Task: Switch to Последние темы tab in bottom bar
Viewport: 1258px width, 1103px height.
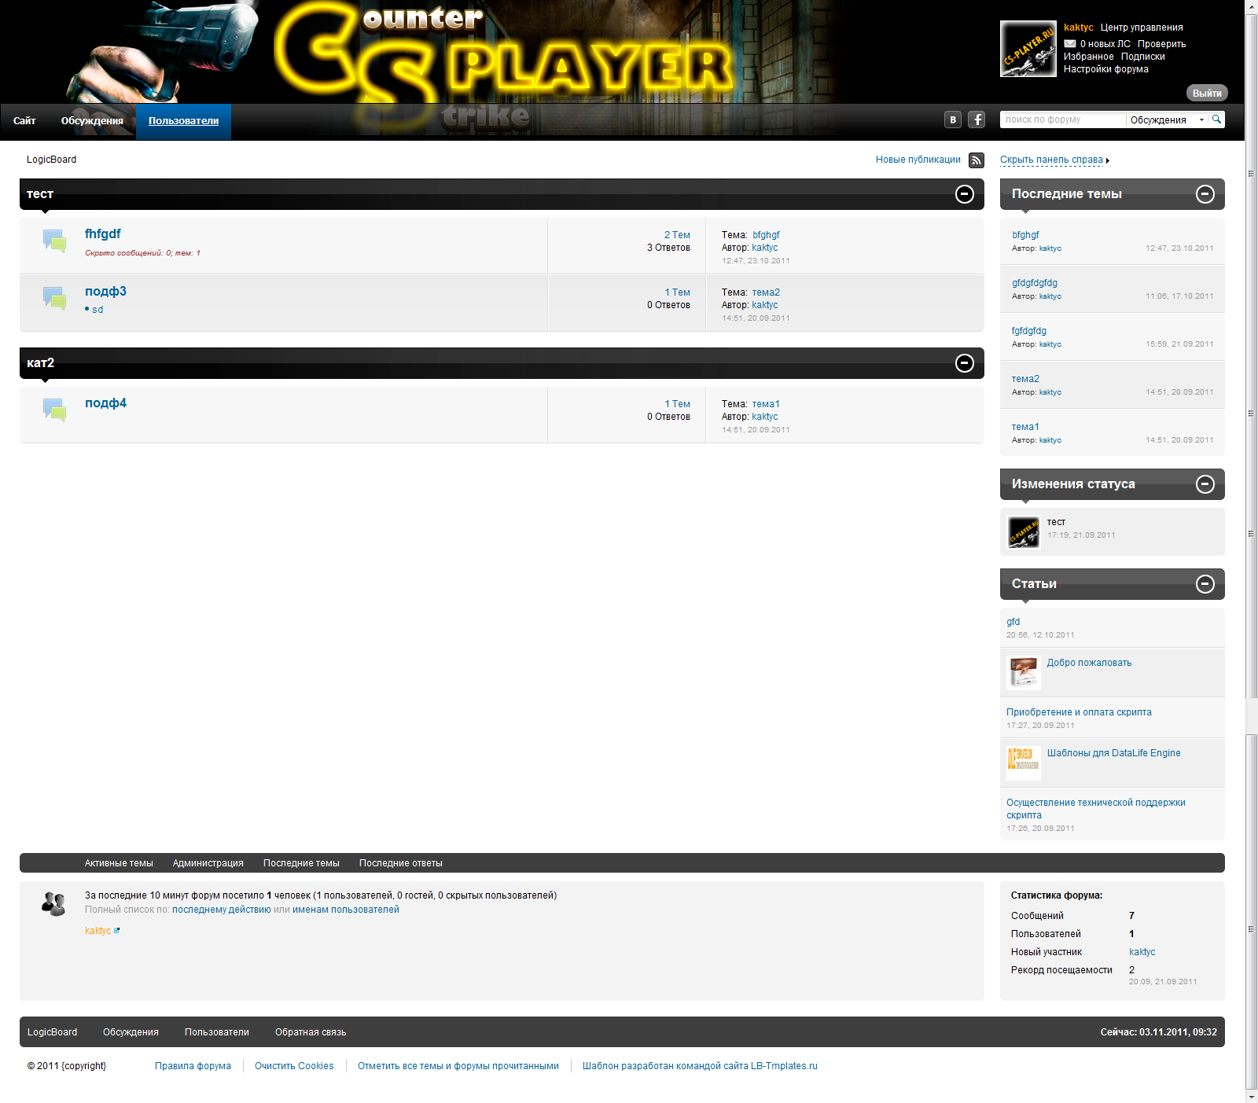Action: click(301, 863)
